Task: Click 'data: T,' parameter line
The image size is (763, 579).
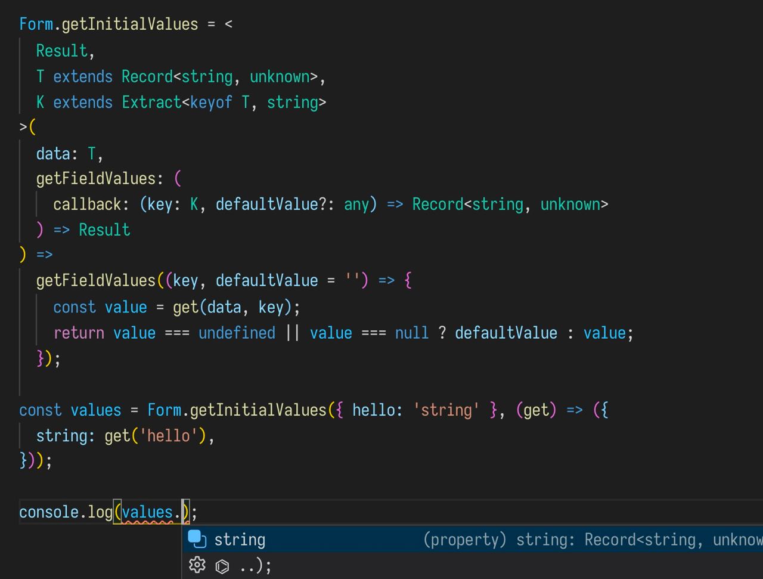Action: point(70,153)
